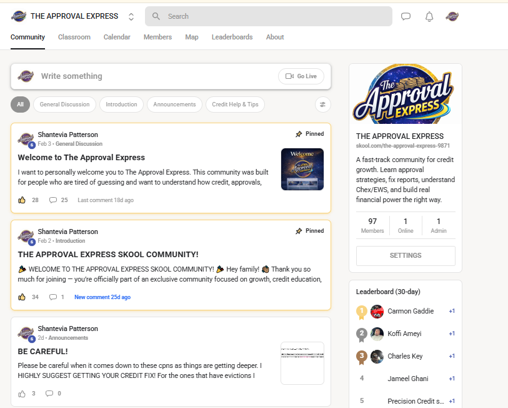Click second place silver medal badge

pos(362,335)
